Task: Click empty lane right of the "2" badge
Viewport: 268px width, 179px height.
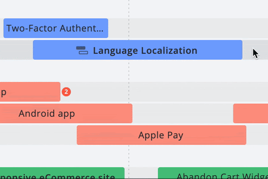Action: (x=169, y=92)
